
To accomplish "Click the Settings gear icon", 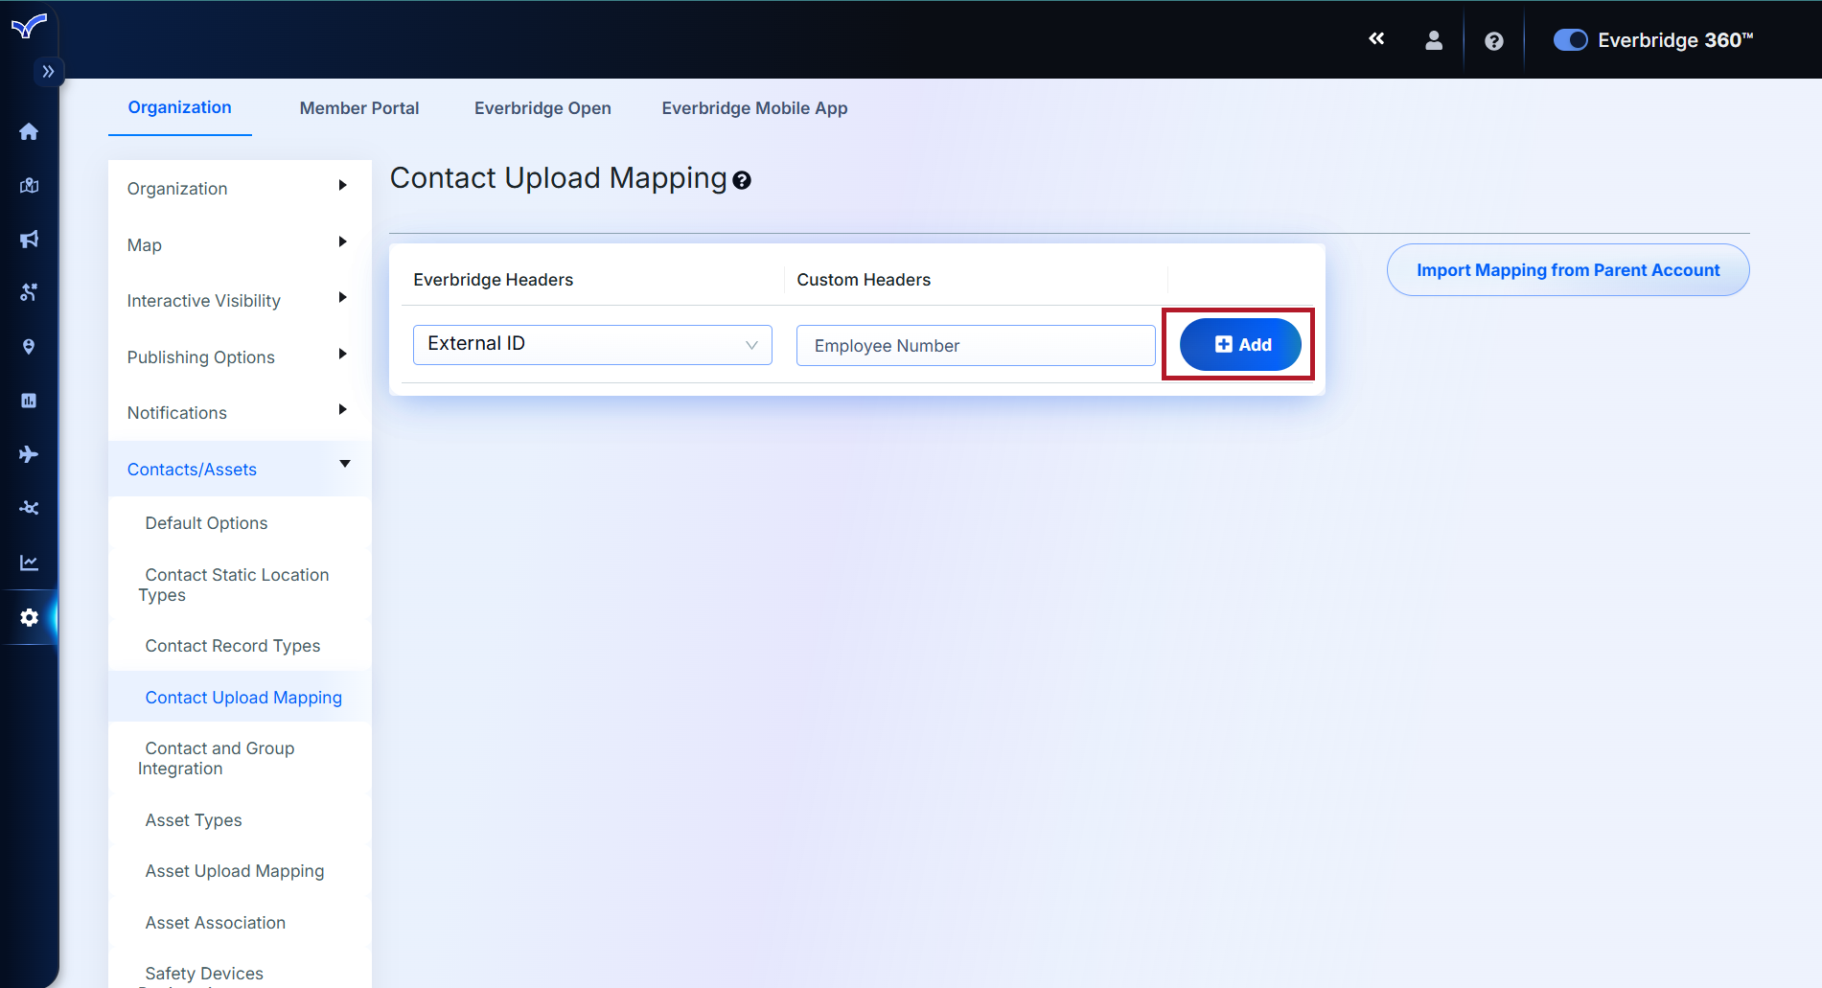I will (x=29, y=618).
